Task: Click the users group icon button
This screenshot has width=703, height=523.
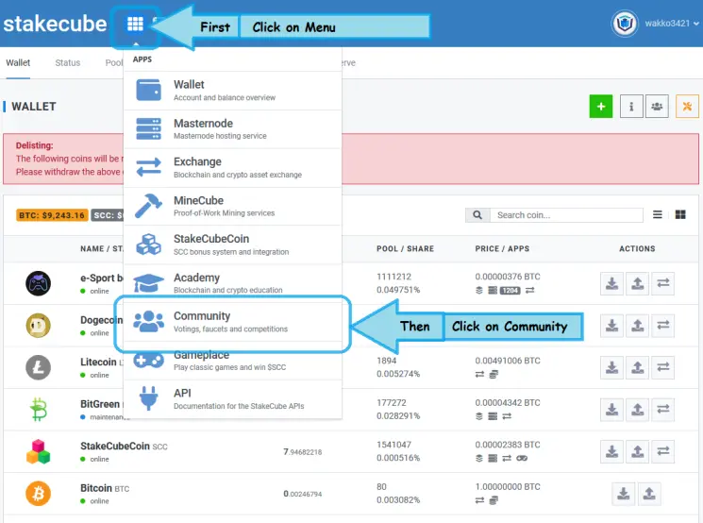Action: coord(657,107)
